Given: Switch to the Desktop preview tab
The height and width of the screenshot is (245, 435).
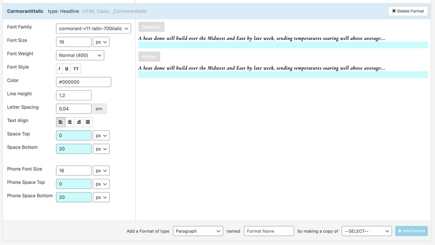Looking at the screenshot, I should pos(151,27).
